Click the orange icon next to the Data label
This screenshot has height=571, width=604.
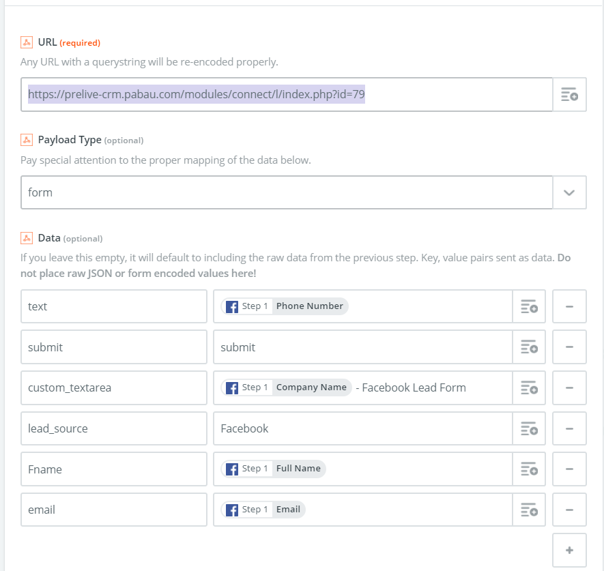coord(27,237)
